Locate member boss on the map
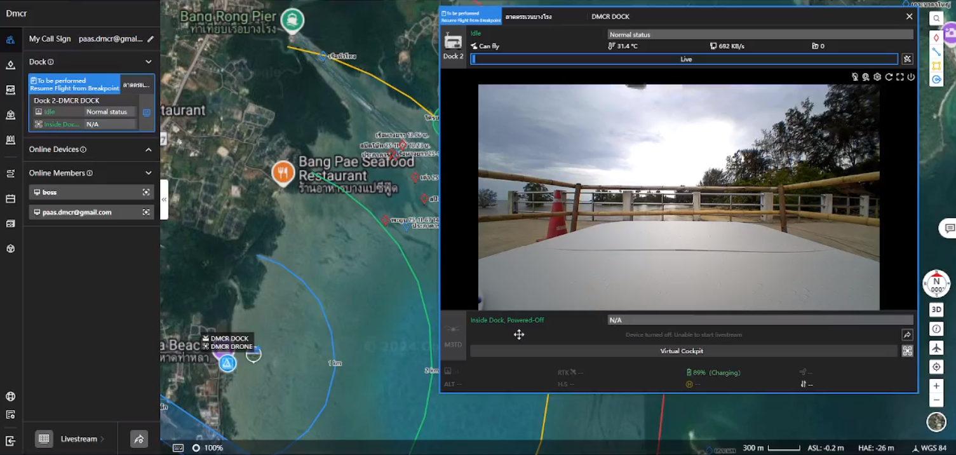Image resolution: width=956 pixels, height=455 pixels. (146, 192)
